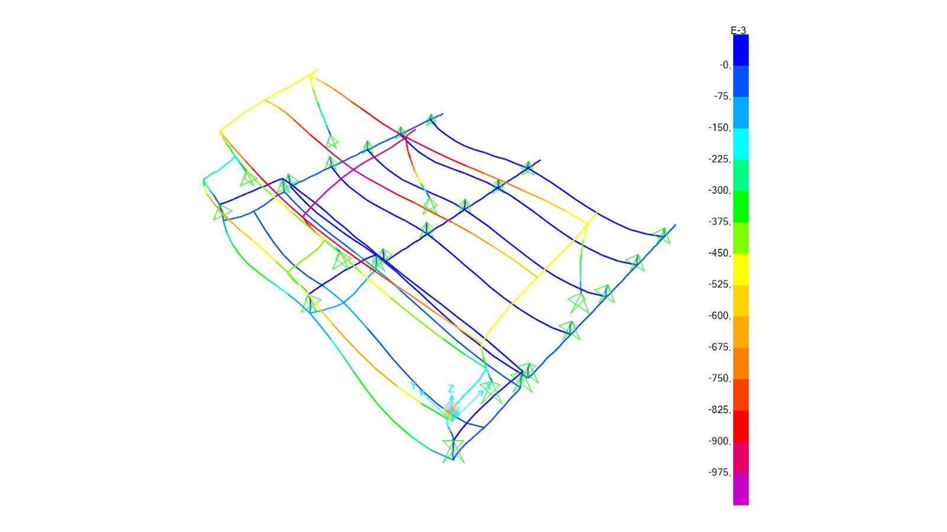Pick the lime legend band between -375. and -450.
Viewport: 947px width, 532px height.
point(740,238)
